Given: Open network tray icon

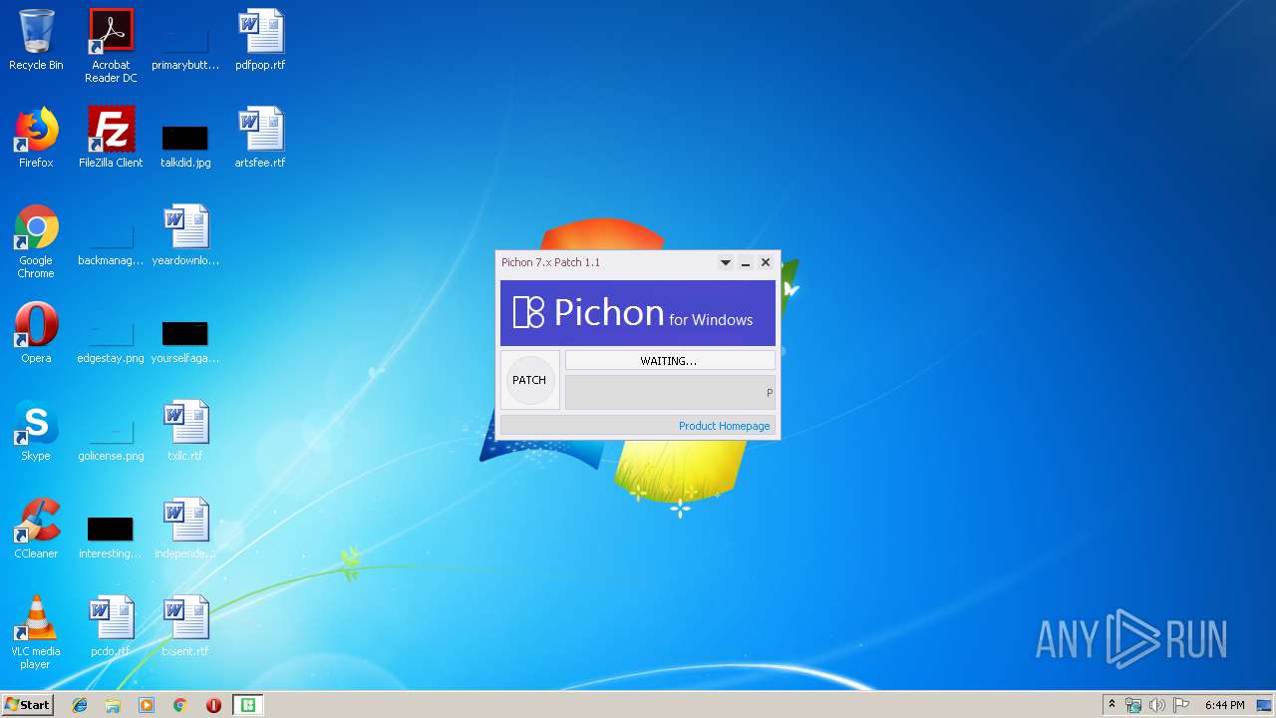Looking at the screenshot, I should tap(1133, 705).
